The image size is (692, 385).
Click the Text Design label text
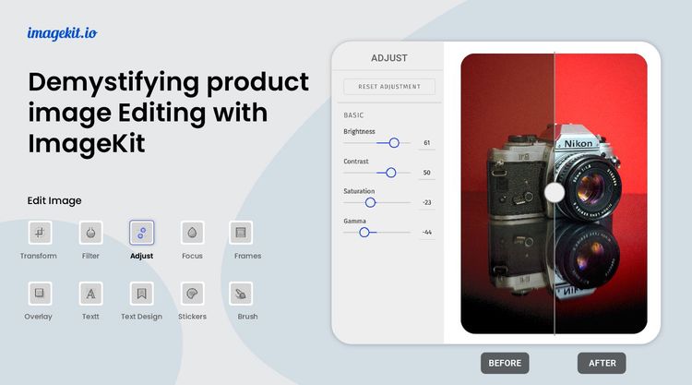click(142, 317)
